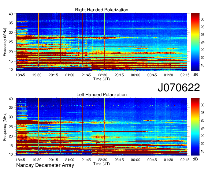Click the "22" dB tick on the Left Handed colorbar
This screenshot has width=208, height=169.
click(202, 136)
